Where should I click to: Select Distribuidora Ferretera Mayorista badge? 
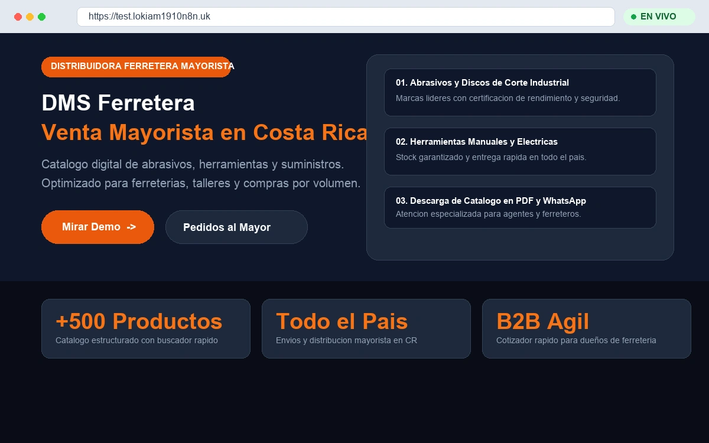point(136,67)
